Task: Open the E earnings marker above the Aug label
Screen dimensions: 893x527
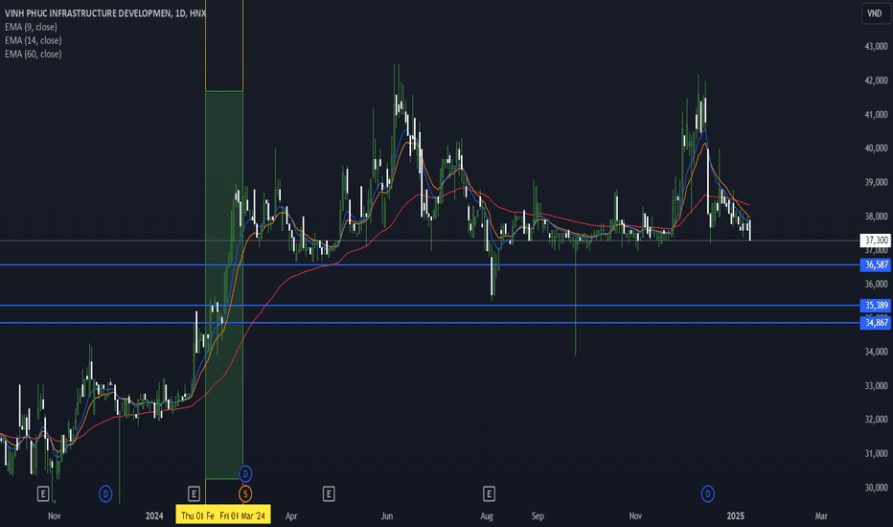Action: 489,494
